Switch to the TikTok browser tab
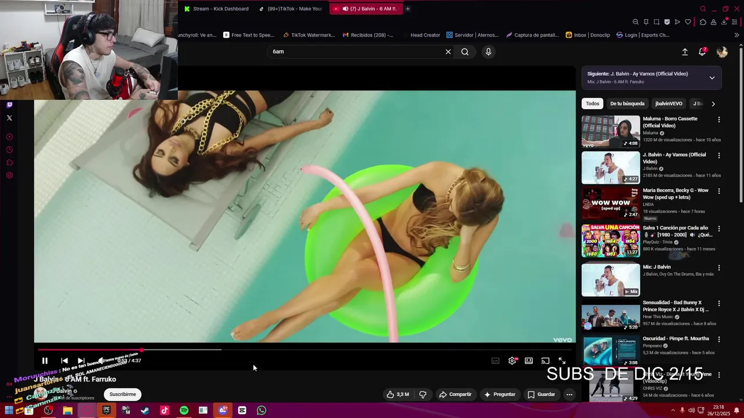 click(291, 9)
